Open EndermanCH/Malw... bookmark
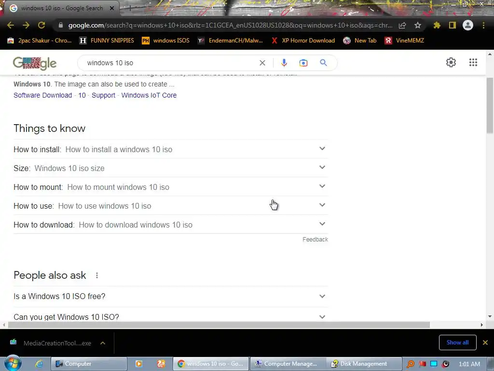The height and width of the screenshot is (371, 494). click(x=230, y=41)
